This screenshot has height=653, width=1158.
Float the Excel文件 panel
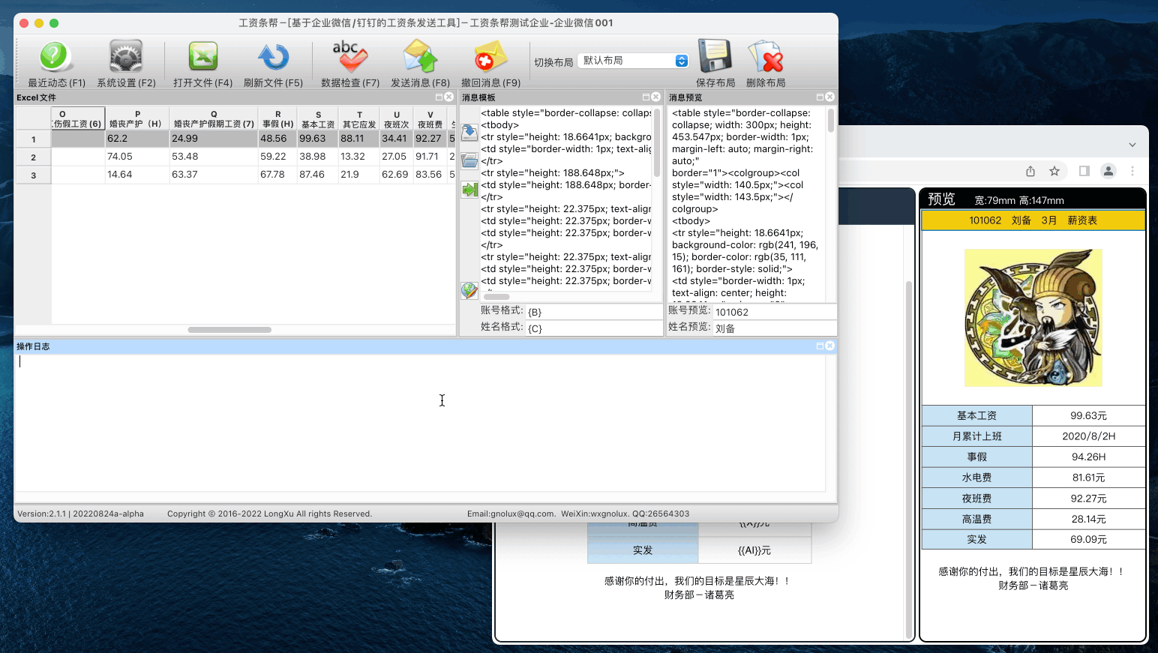point(439,97)
